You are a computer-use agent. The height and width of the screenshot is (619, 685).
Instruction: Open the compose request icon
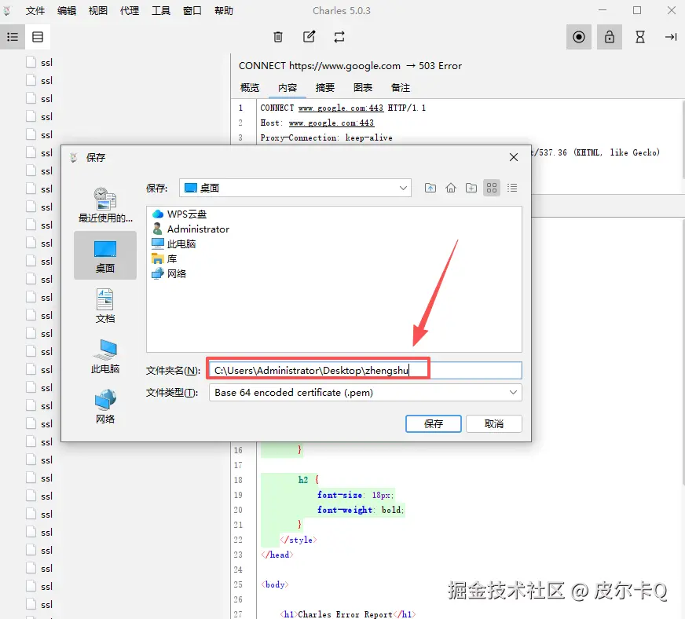click(x=309, y=37)
